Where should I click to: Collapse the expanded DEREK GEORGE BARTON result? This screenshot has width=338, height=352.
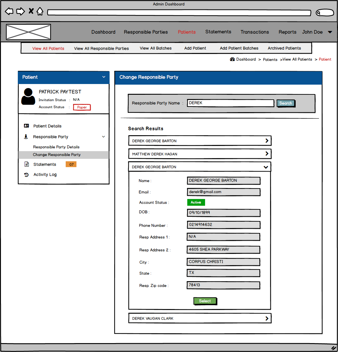click(266, 167)
